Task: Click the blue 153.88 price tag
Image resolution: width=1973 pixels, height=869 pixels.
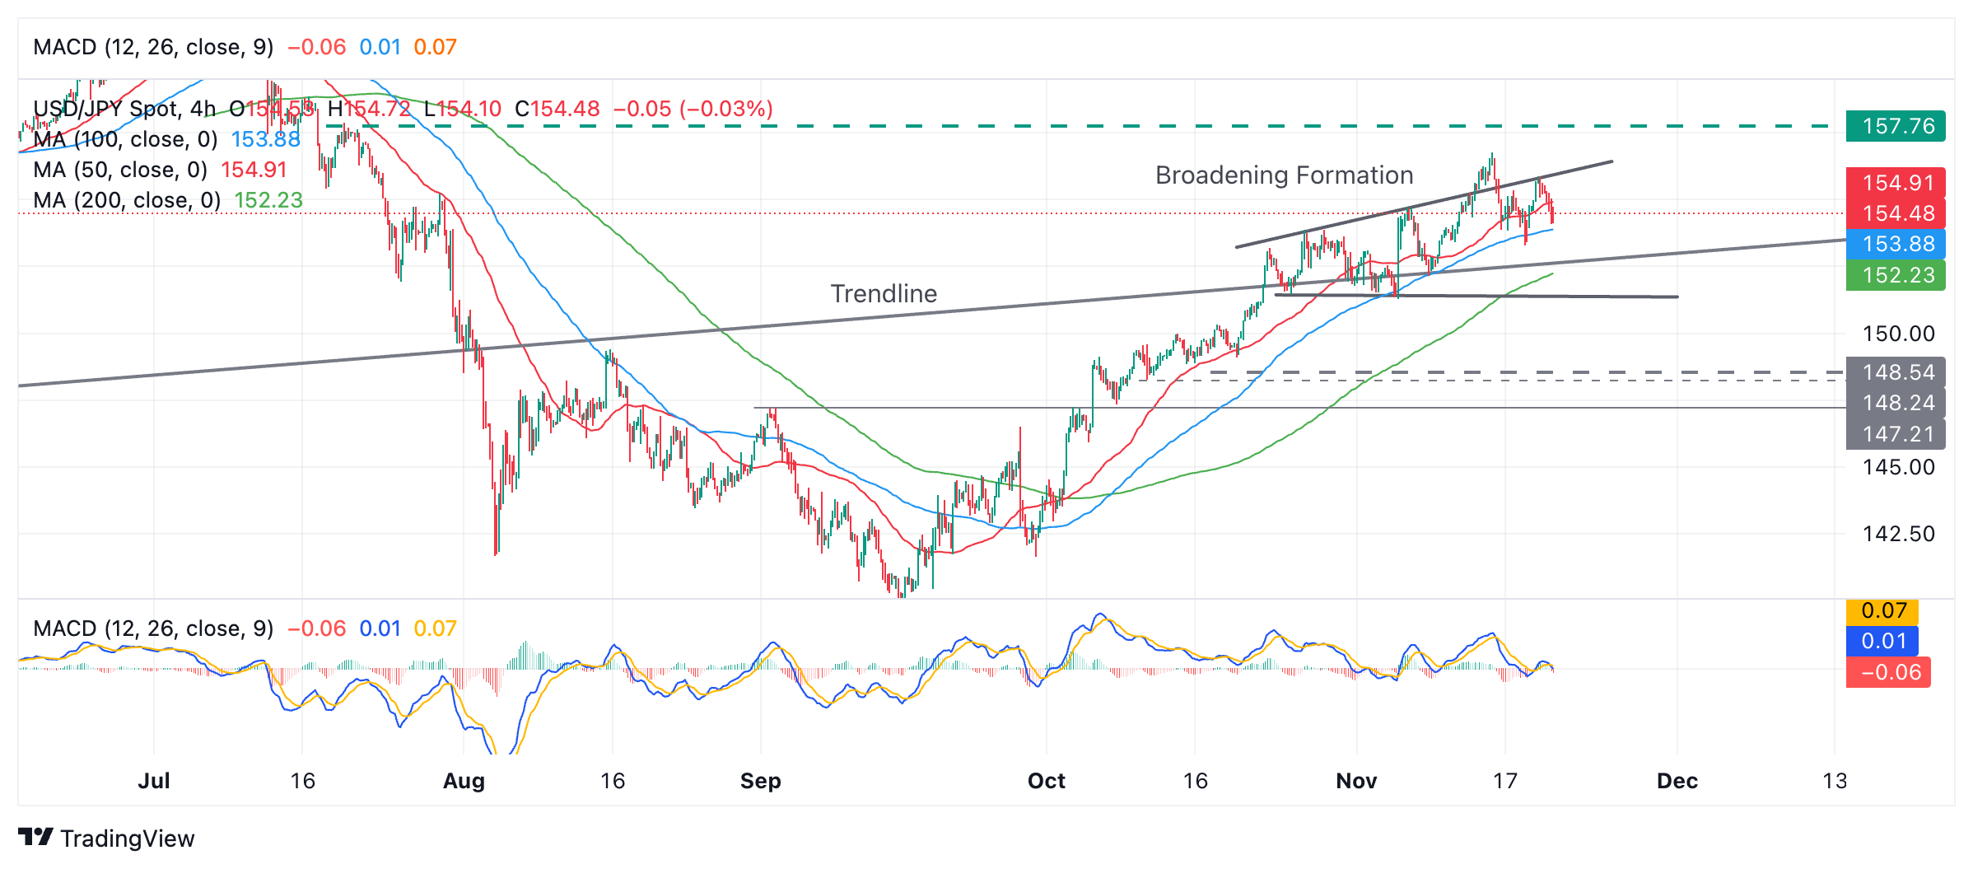Action: coord(1896,244)
